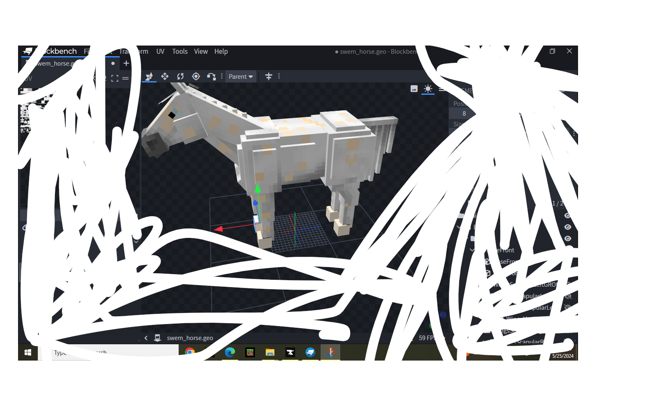Open the Windows Start menu
The height and width of the screenshot is (402, 658).
(x=28, y=352)
